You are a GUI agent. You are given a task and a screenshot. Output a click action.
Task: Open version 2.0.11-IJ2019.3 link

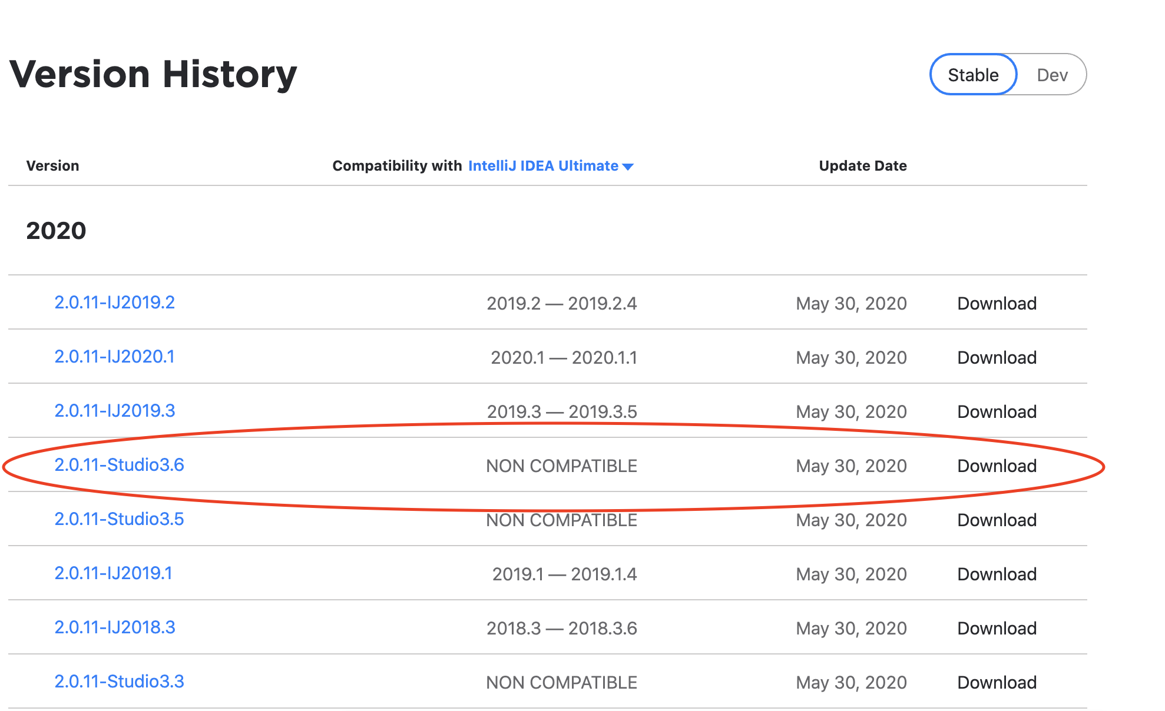(x=115, y=411)
